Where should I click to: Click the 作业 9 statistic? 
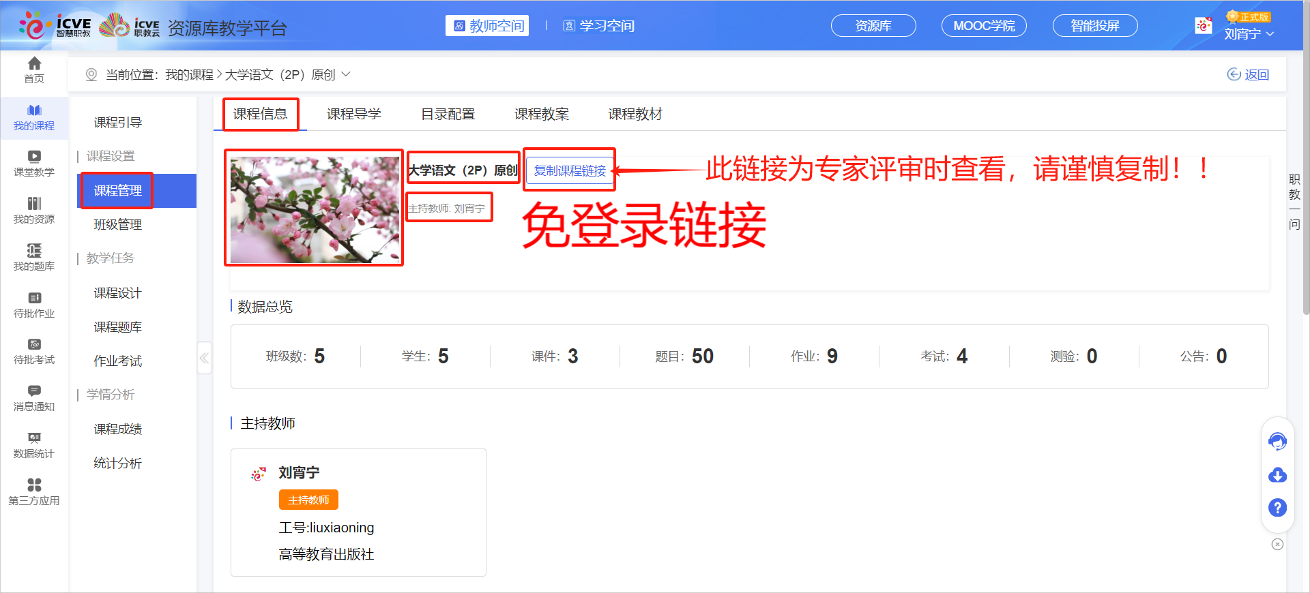pyautogui.click(x=813, y=356)
